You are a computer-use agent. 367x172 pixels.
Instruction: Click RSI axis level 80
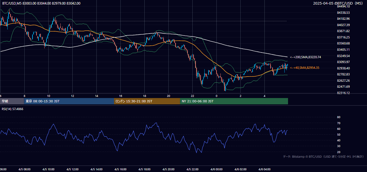pos(339,117)
